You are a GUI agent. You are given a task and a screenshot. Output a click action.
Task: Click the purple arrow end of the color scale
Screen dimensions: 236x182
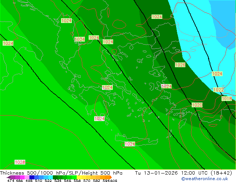click(9, 177)
